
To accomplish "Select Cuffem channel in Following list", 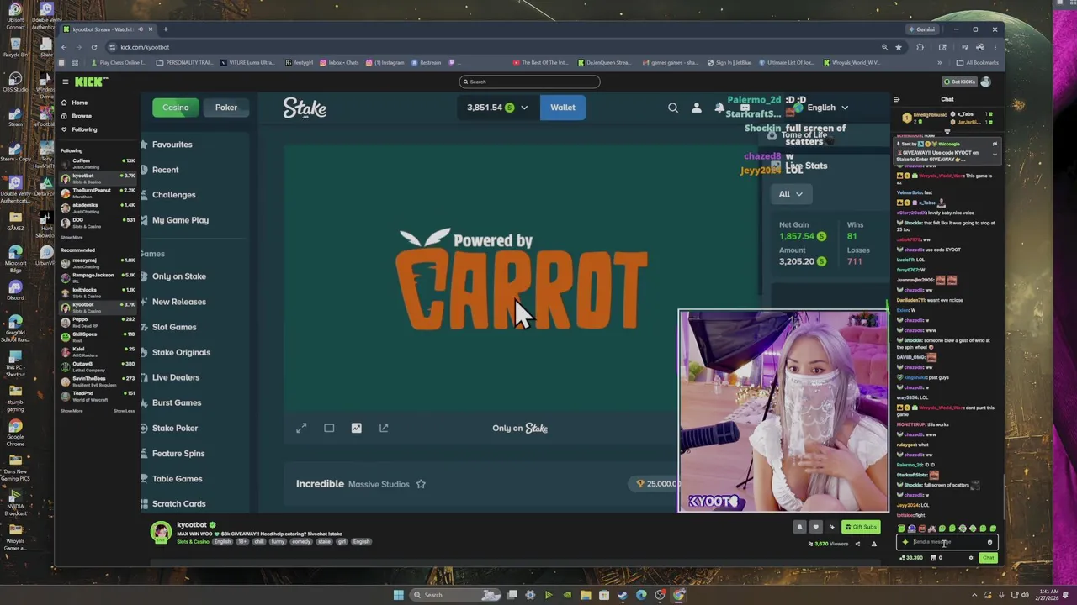I will [98, 163].
